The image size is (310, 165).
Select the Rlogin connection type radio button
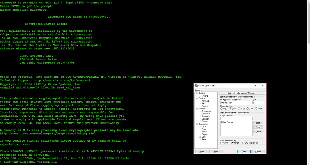(239, 108)
